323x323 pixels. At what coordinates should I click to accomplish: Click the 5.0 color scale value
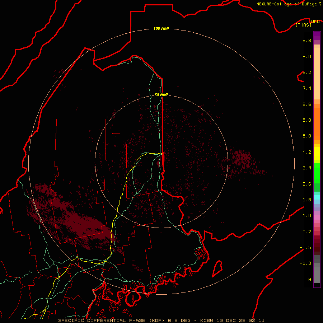point(307,136)
